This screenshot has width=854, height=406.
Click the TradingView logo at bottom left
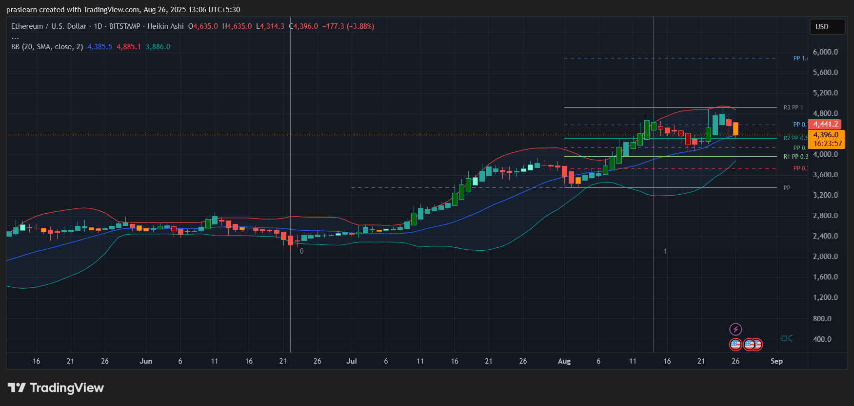click(x=56, y=388)
